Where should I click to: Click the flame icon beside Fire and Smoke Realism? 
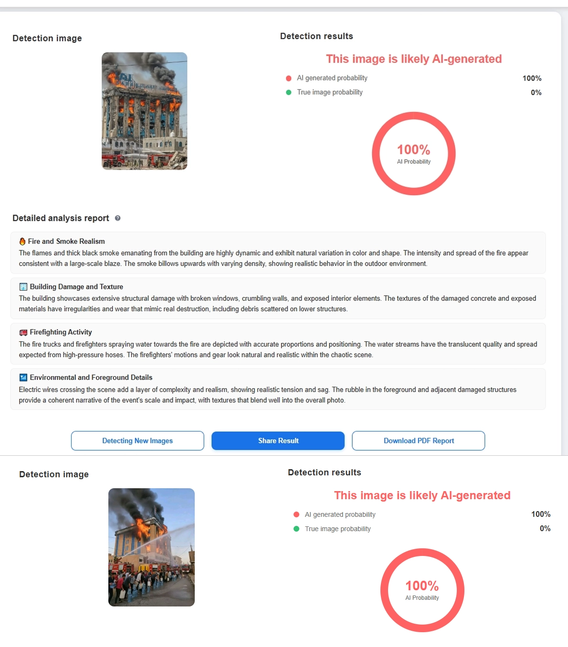[x=22, y=241]
